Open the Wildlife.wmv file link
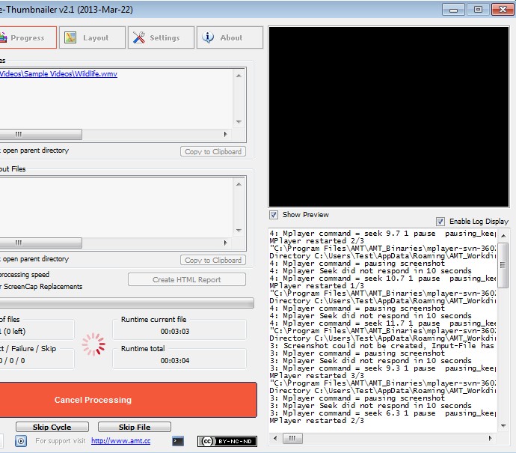This screenshot has height=453, width=516. [58, 74]
